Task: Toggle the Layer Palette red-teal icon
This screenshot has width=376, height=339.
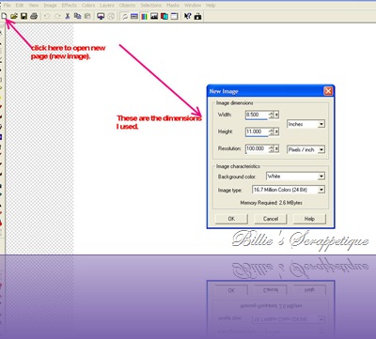Action: 164,16
